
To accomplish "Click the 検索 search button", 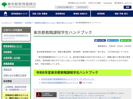I will click(x=128, y=7).
